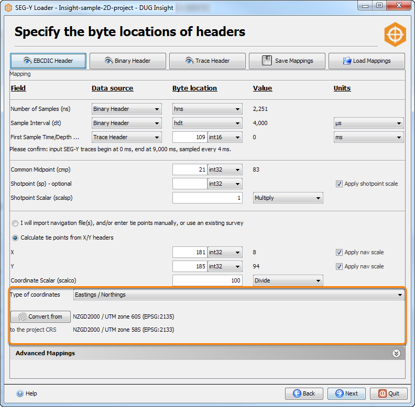Maximize the SEG-Y Loader window
The width and height of the screenshot is (415, 407).
(379, 6)
